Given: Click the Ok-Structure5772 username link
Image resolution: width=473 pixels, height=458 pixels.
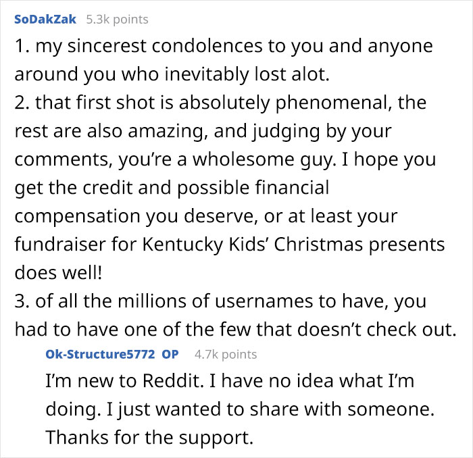Looking at the screenshot, I should pos(100,354).
